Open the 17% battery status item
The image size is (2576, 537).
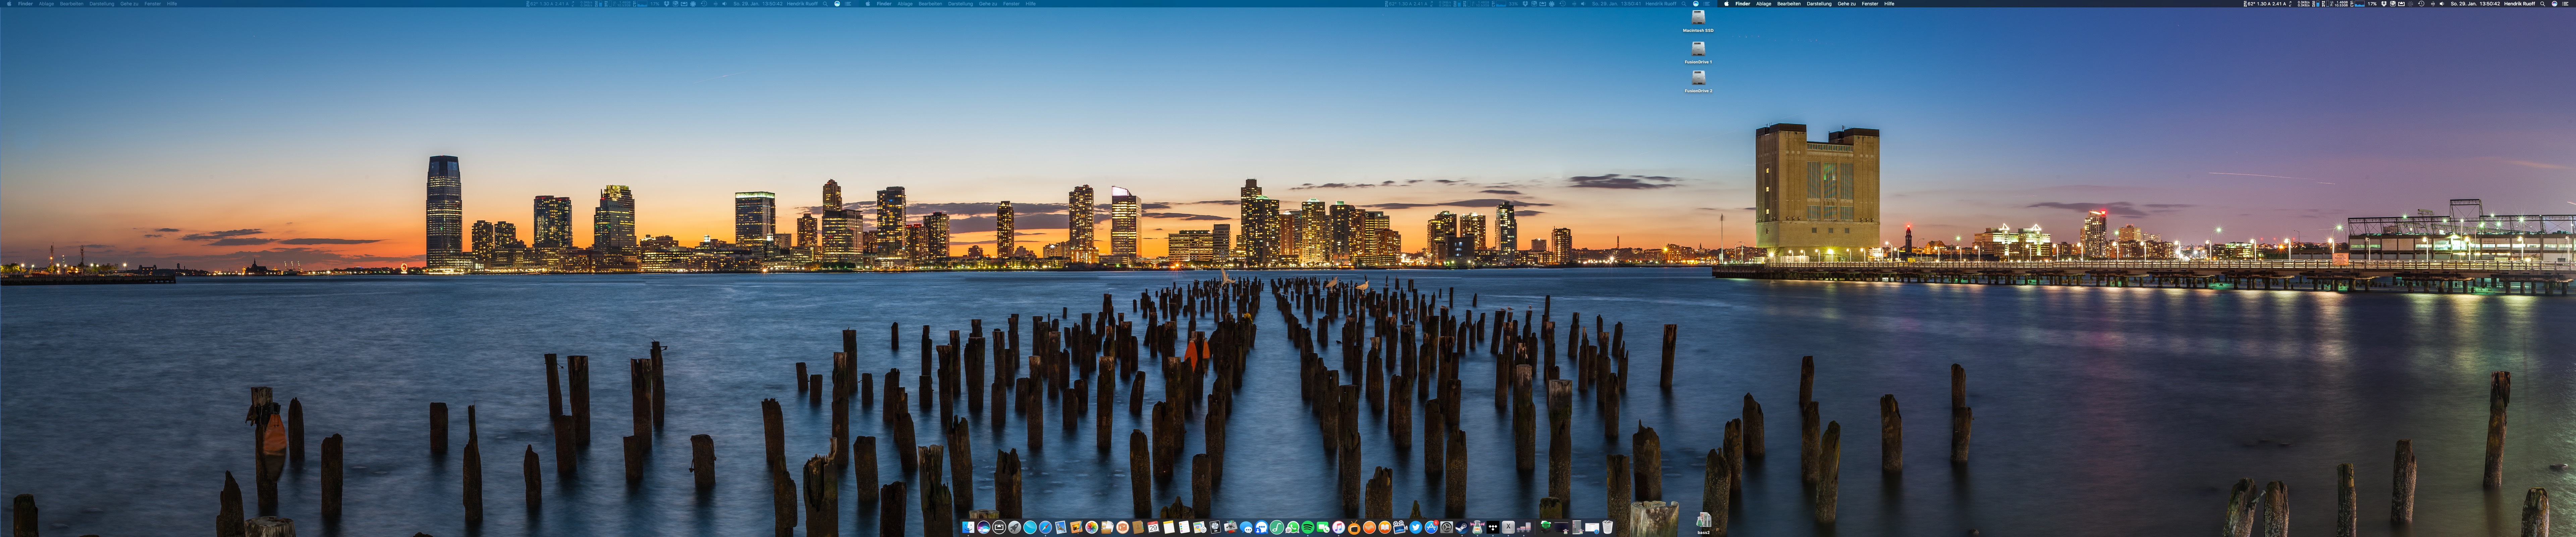coord(2372,4)
